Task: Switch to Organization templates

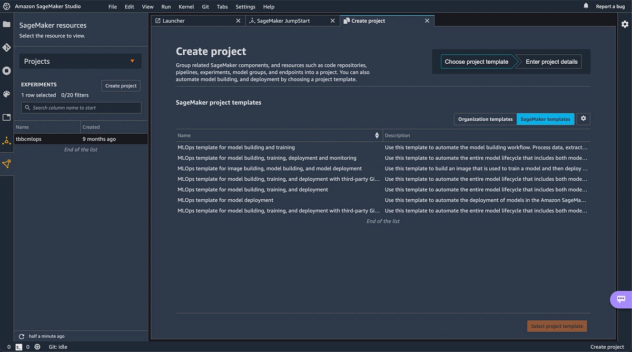Action: [485, 119]
